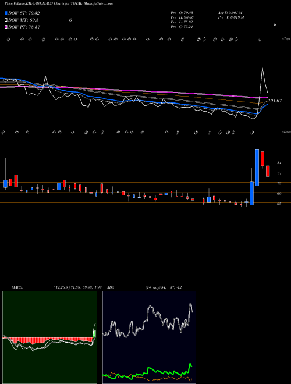Image resolution: width=291 pixels, height=384 pixels.
Task: Select the 'DOW PT: 73.37' legend text
Action: pyautogui.click(x=24, y=27)
